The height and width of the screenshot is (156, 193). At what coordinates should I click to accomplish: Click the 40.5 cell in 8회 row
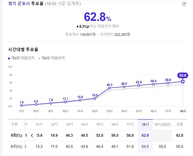click(69, 147)
